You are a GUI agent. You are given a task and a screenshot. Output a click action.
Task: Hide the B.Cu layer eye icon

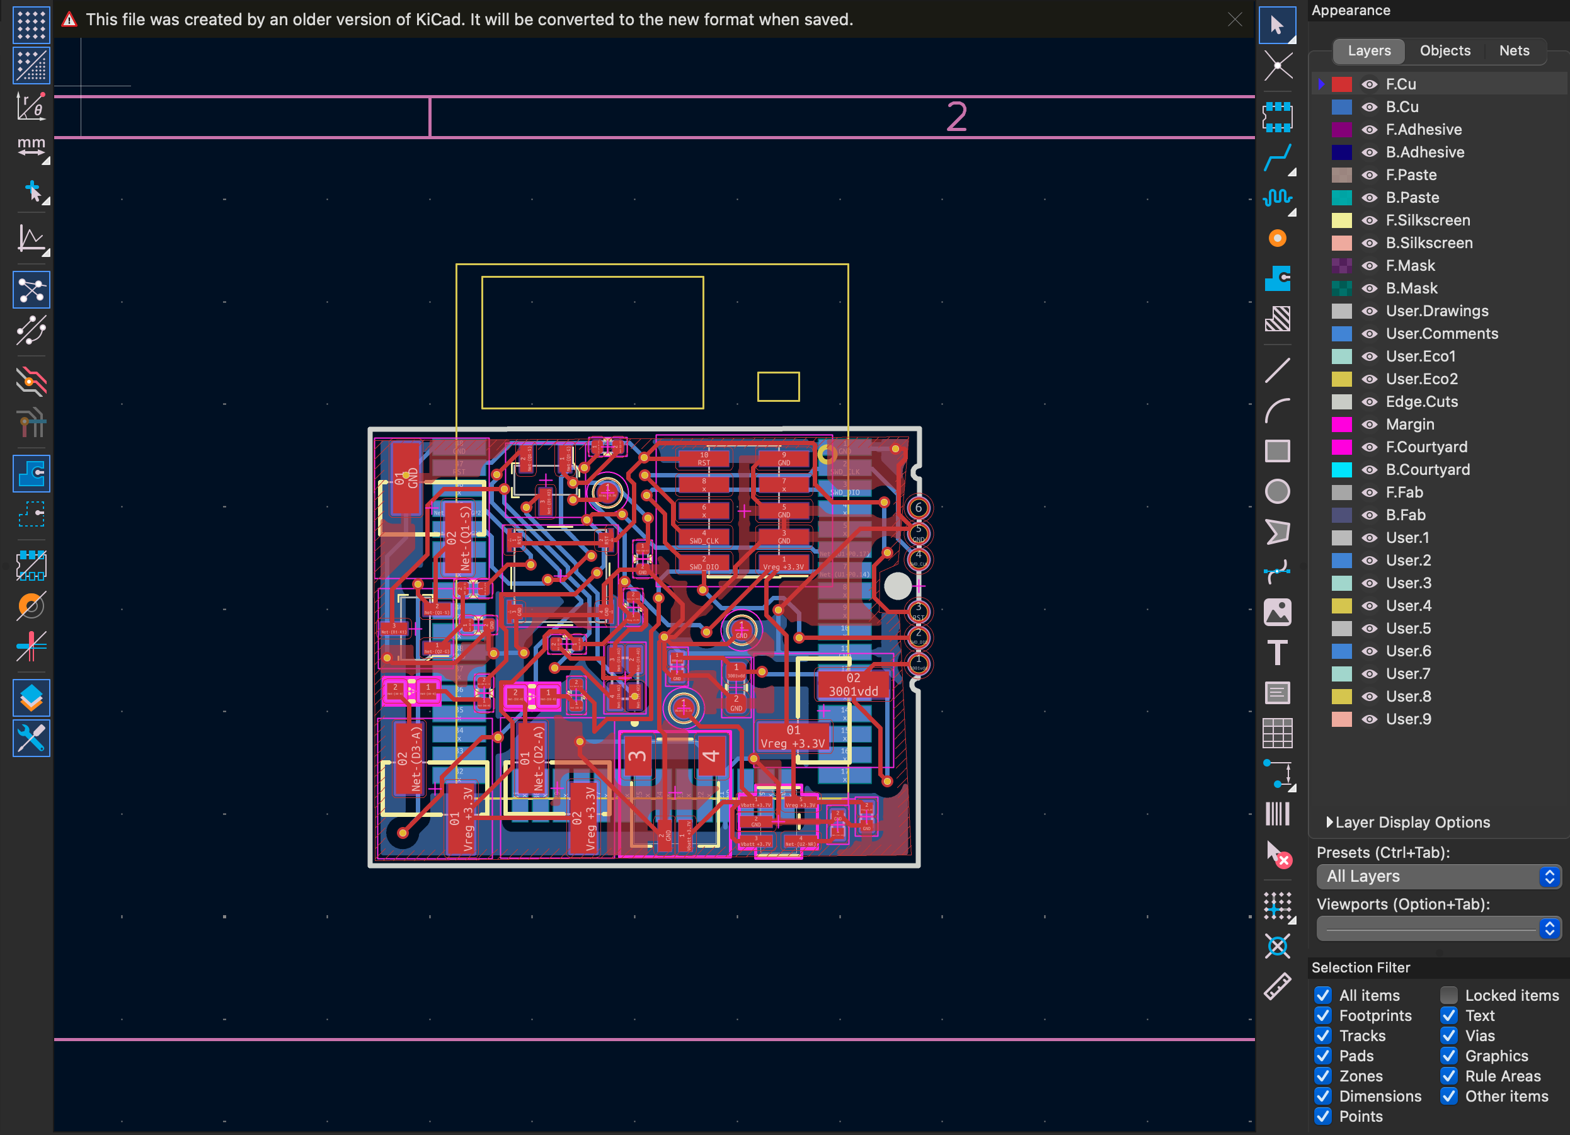point(1369,107)
